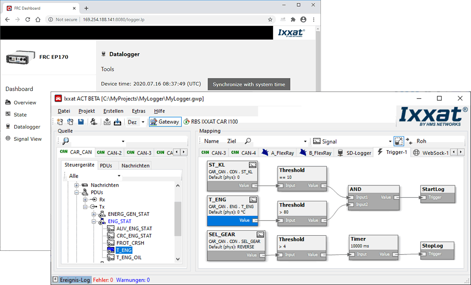Open the Quelle search dropdown arrow
Screen dimensions: 471x285
point(123,141)
